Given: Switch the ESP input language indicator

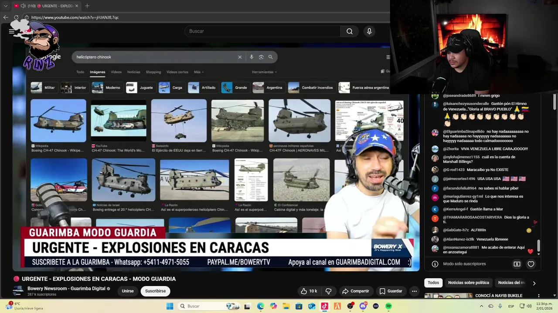Looking at the screenshot, I should pyautogui.click(x=511, y=306).
